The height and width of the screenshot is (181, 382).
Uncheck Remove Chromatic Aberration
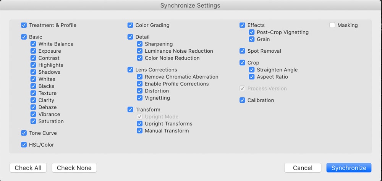tap(139, 77)
